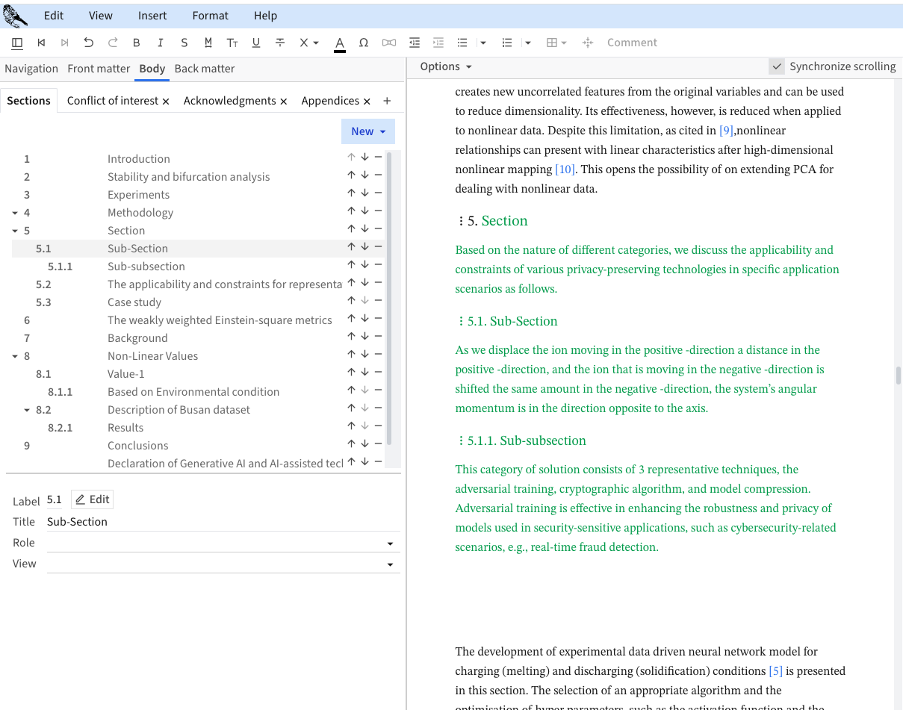Click the numbered list icon
Screen dimensions: 903x710
click(x=507, y=43)
